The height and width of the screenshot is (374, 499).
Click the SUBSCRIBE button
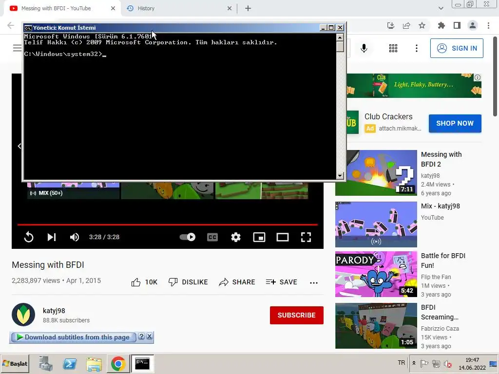pyautogui.click(x=297, y=315)
